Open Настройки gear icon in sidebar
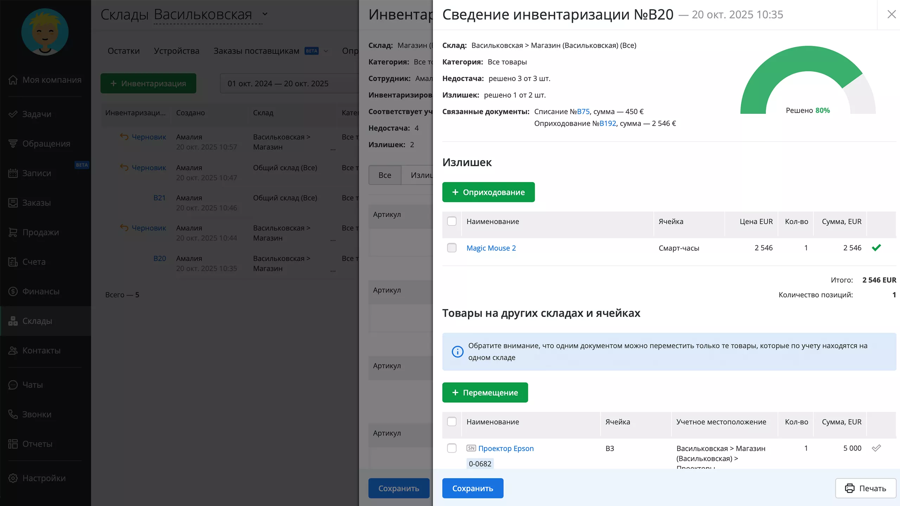This screenshot has width=900, height=506. (13, 478)
